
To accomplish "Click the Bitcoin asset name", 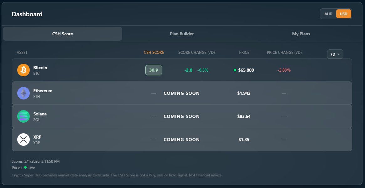I will (x=40, y=68).
